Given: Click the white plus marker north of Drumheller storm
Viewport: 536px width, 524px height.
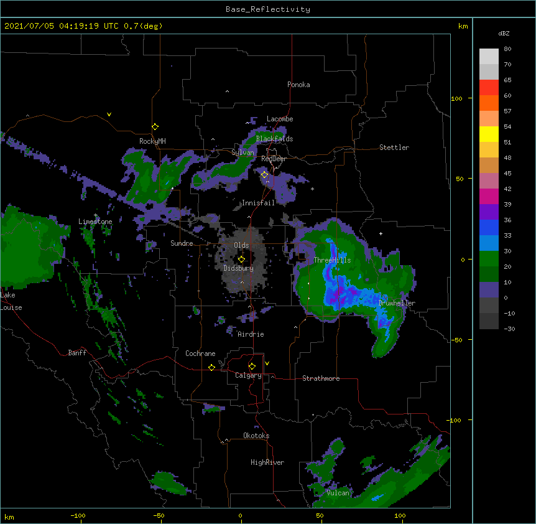Looking at the screenshot, I should (x=381, y=233).
